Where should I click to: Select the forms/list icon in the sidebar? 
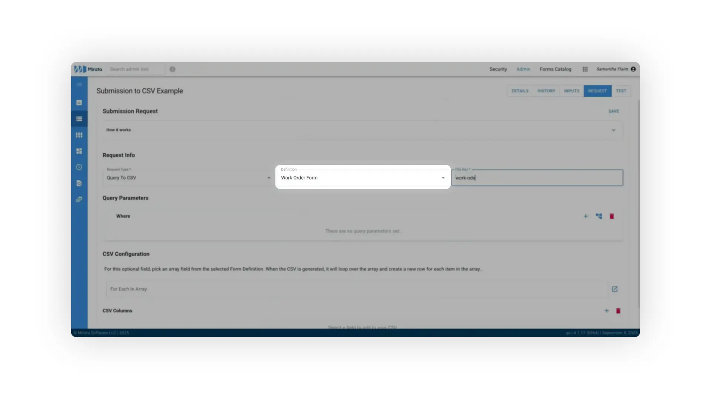(x=79, y=119)
